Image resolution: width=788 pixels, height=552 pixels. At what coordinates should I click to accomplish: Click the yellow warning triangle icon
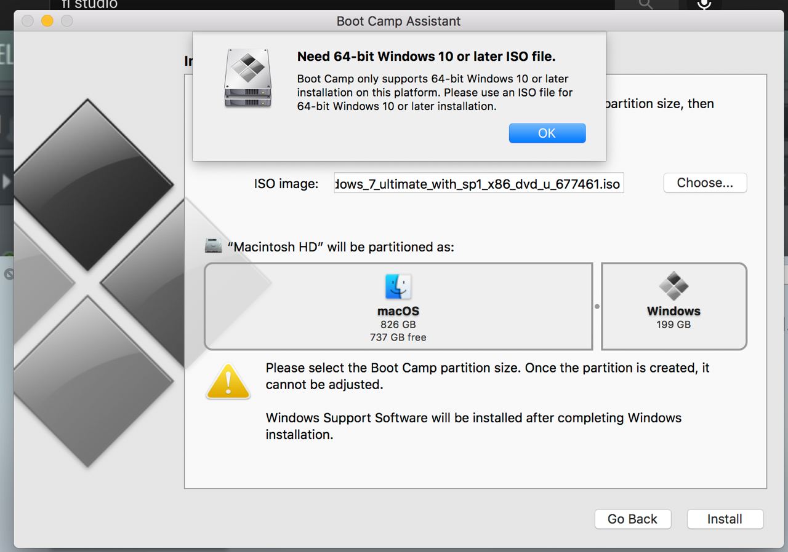[228, 382]
